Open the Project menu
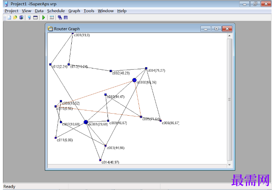 (x=11, y=11)
